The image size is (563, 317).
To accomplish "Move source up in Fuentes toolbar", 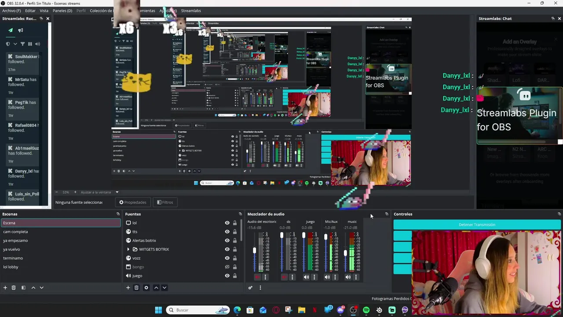I will point(156,288).
